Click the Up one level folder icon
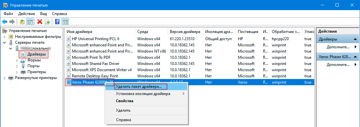 click(x=22, y=22)
